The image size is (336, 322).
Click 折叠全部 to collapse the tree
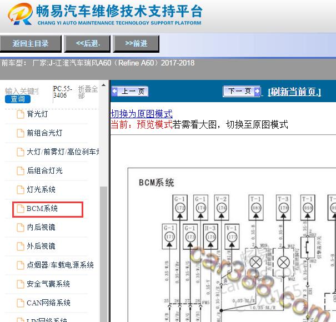tap(88, 92)
